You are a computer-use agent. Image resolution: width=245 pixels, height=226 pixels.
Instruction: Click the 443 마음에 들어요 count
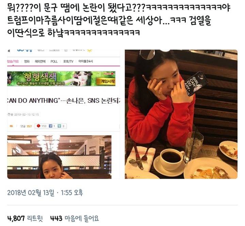75,218
